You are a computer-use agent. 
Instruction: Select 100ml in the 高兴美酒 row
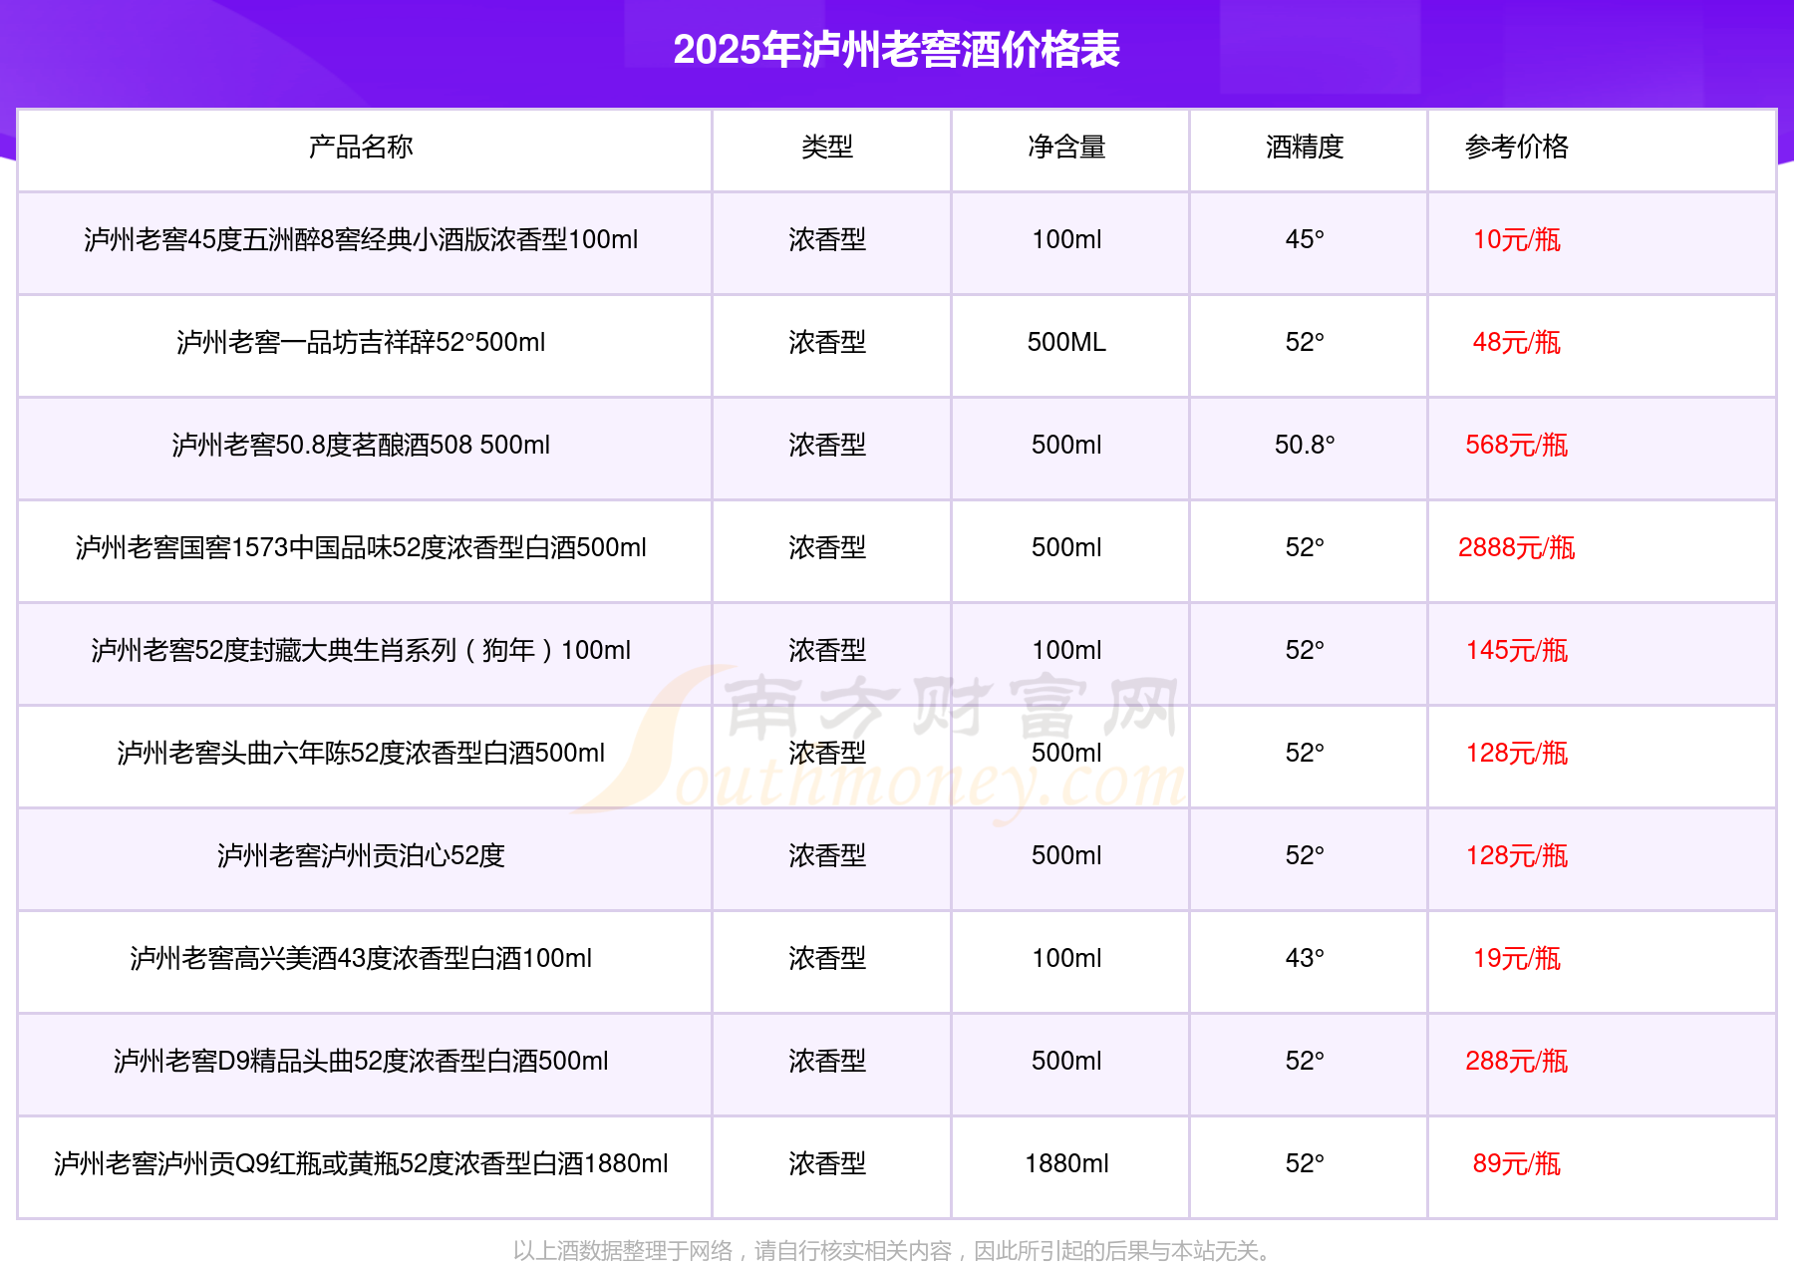point(1066,958)
